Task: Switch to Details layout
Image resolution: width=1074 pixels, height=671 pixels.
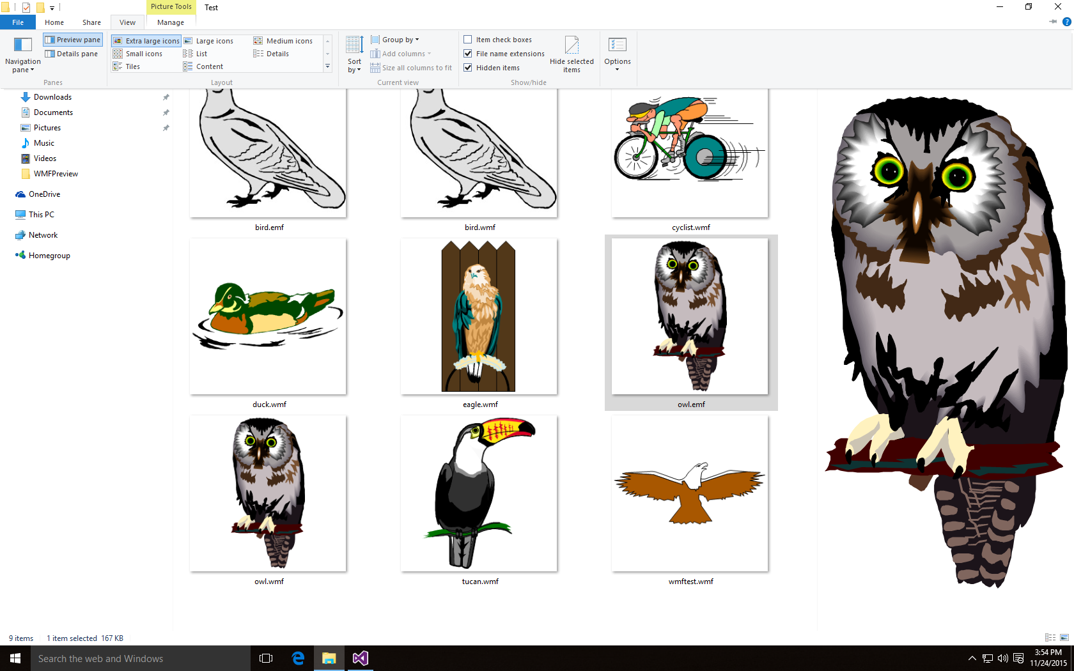Action: [271, 54]
